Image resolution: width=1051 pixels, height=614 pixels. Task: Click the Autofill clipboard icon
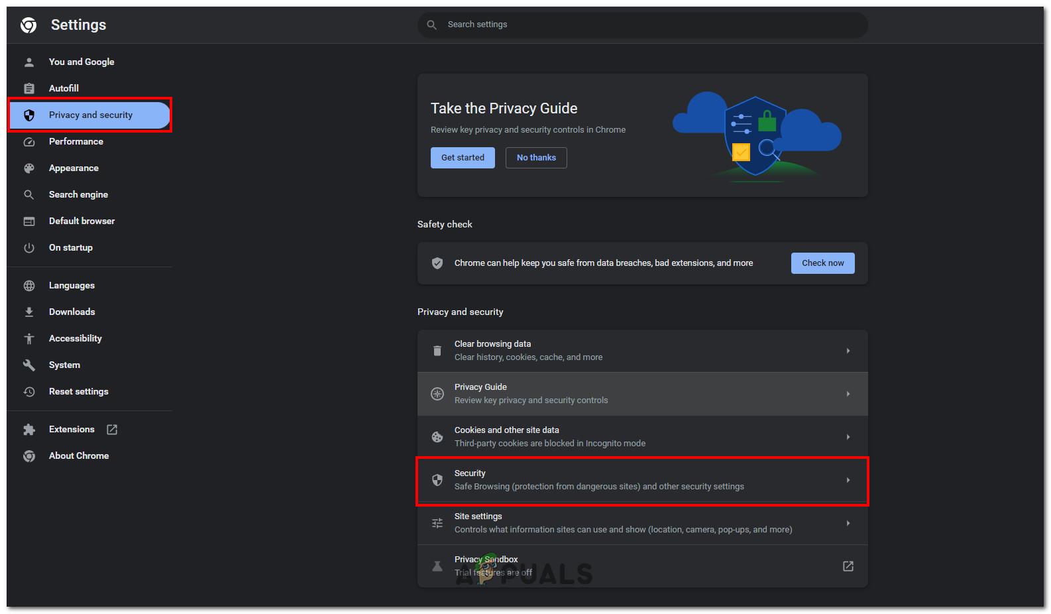point(29,88)
